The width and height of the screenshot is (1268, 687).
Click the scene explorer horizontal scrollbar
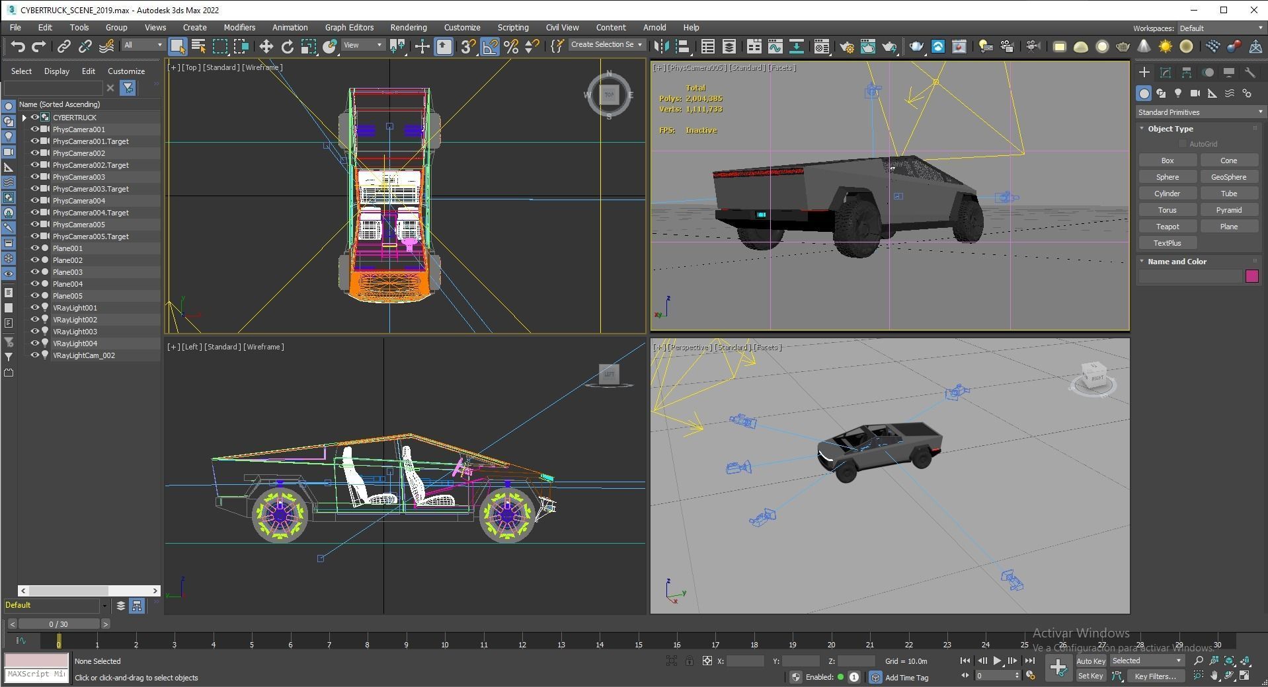pos(89,591)
